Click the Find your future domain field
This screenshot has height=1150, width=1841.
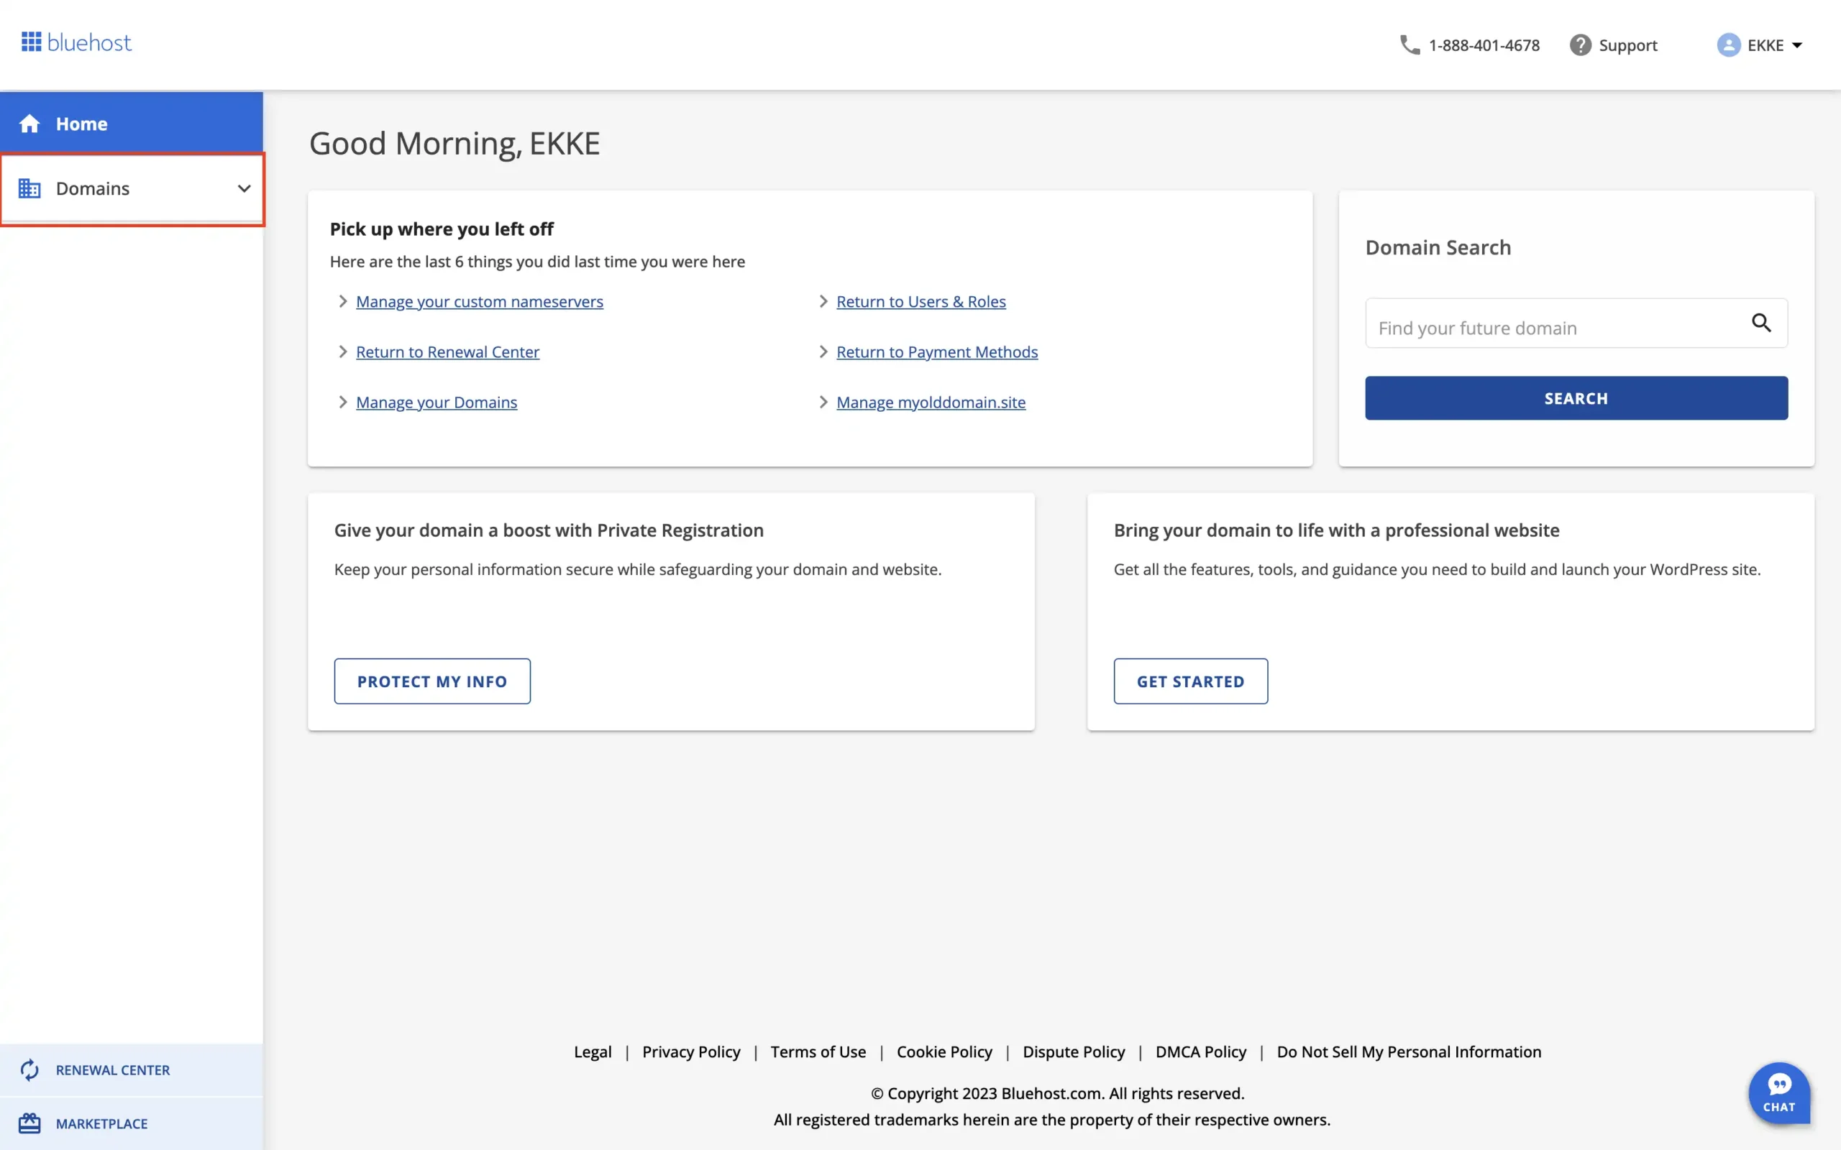click(1576, 324)
